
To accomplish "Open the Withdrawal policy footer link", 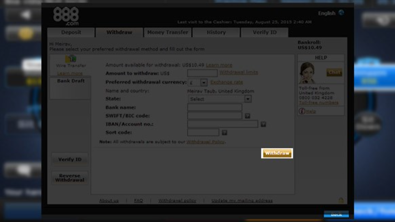I will 177,201.
